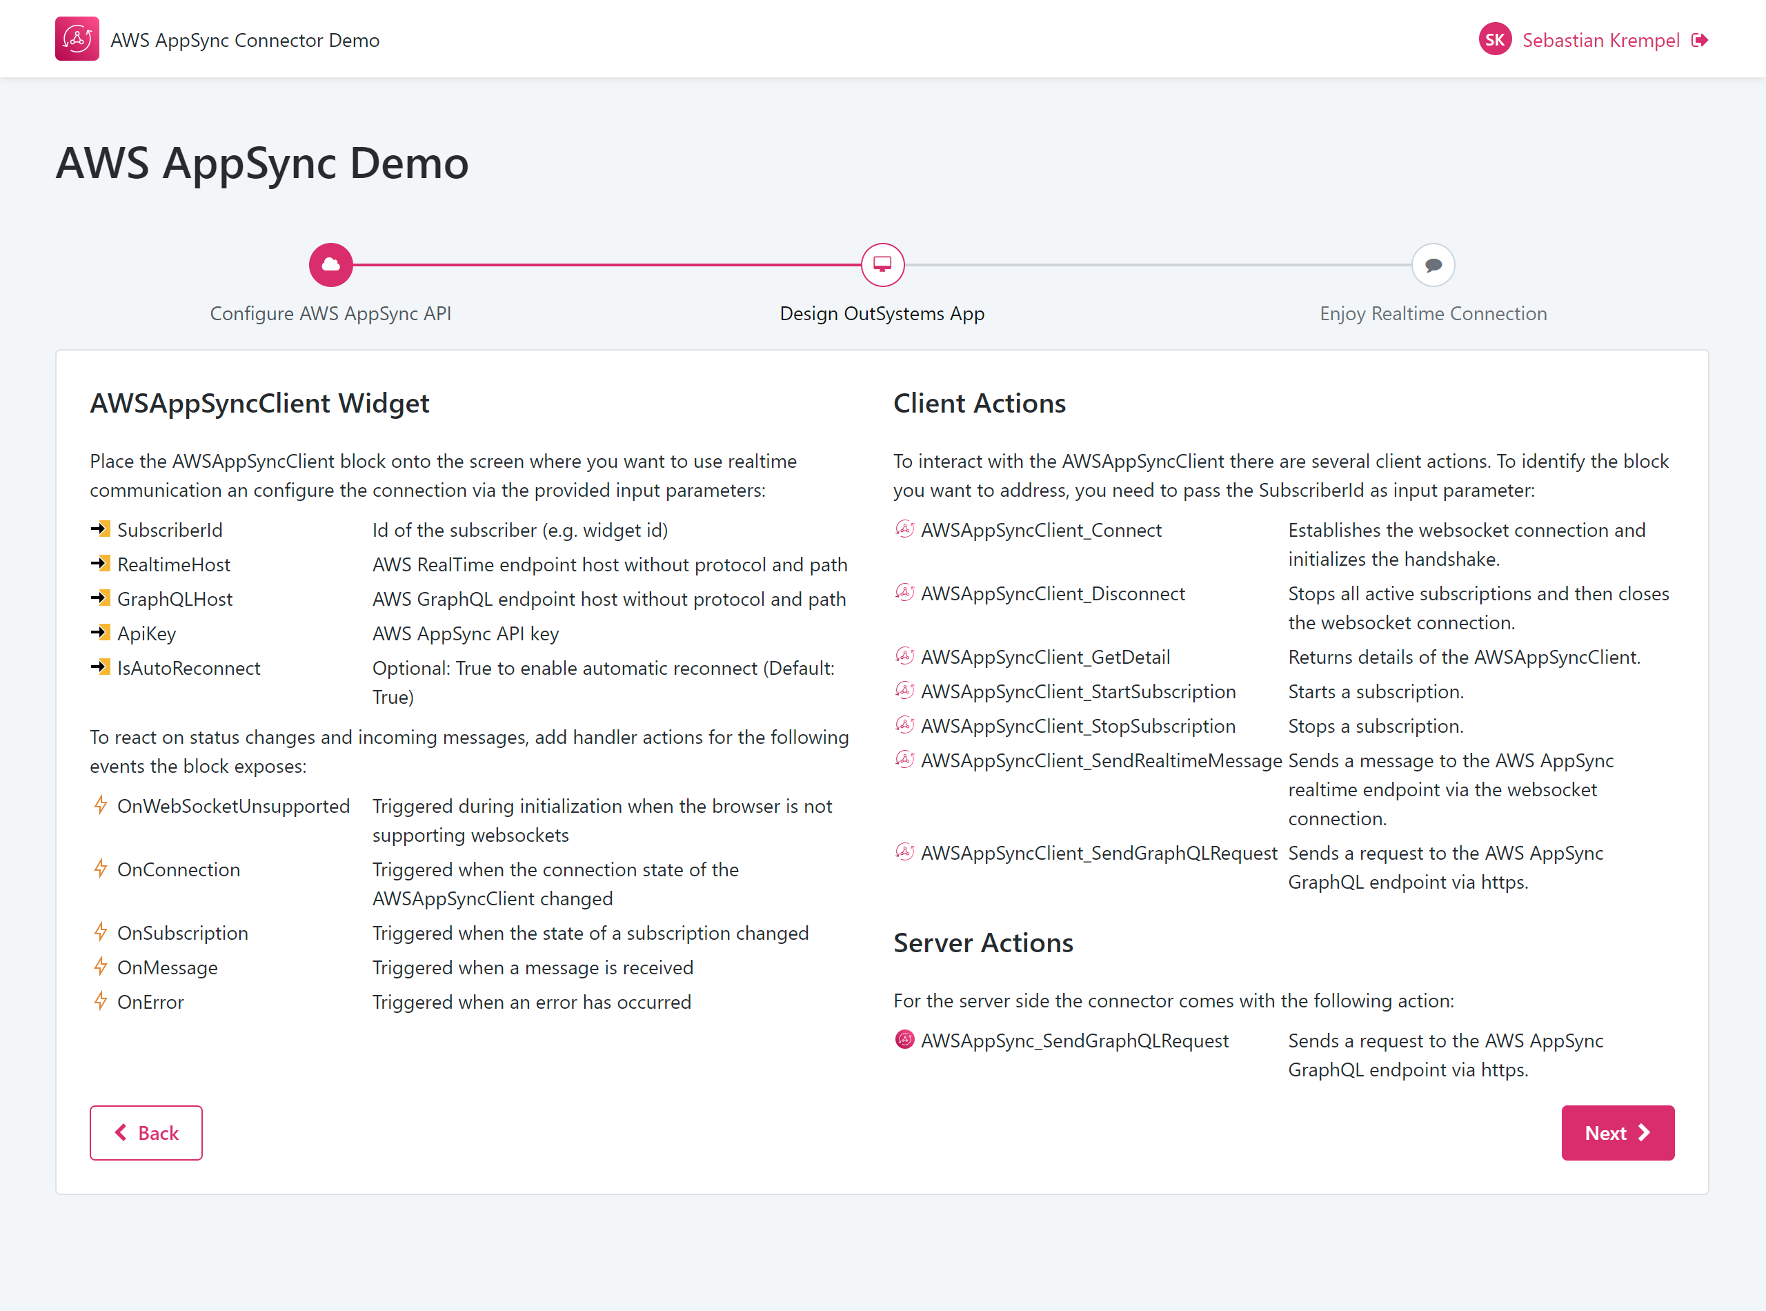Click the cloud icon wizard step
The image size is (1766, 1311).
point(331,265)
